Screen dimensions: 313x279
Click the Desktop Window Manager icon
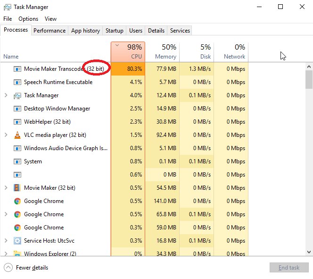(x=17, y=109)
